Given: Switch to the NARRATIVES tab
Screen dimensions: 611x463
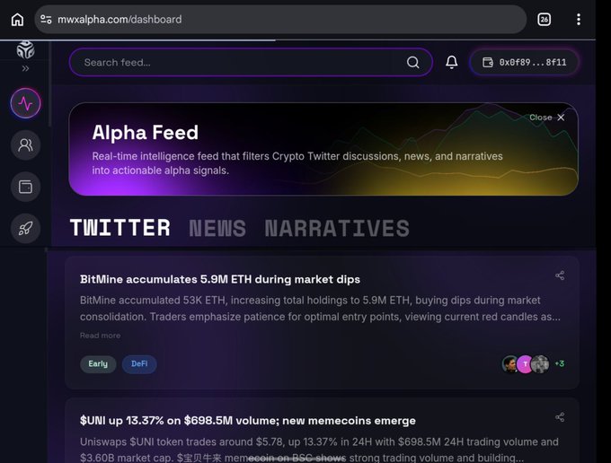Looking at the screenshot, I should (337, 228).
